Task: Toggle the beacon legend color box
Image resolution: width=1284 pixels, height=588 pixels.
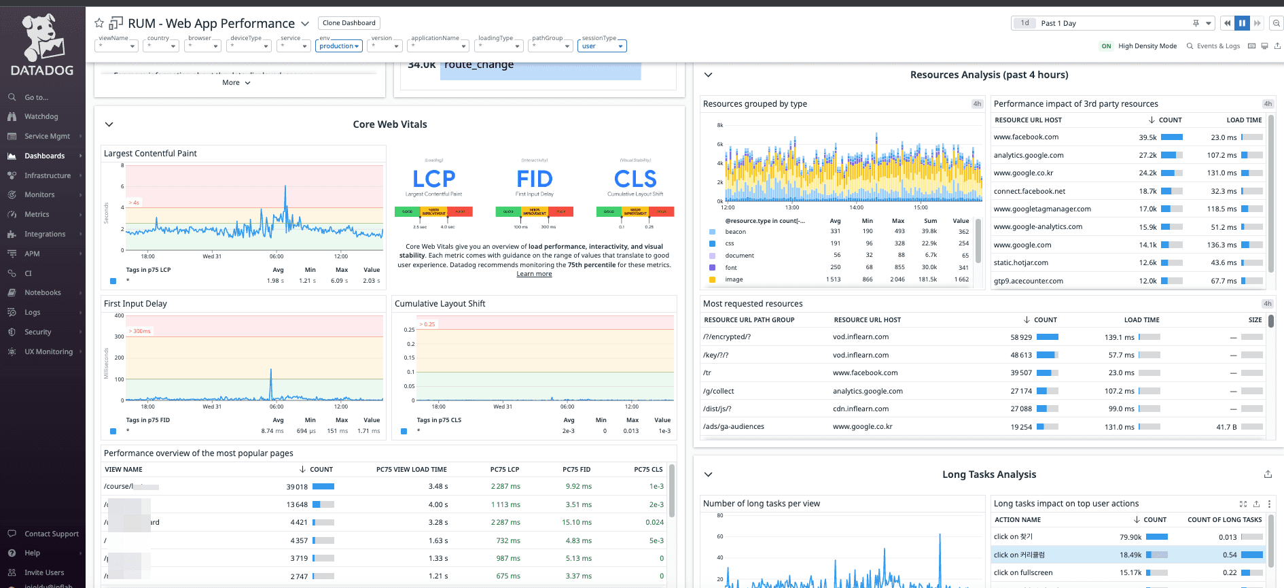Action: click(712, 232)
